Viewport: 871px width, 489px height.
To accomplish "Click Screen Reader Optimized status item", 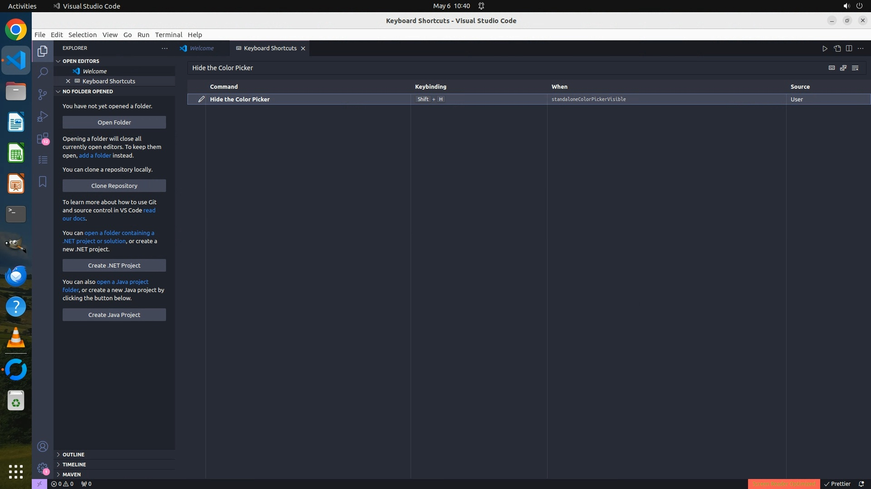I will pyautogui.click(x=783, y=484).
